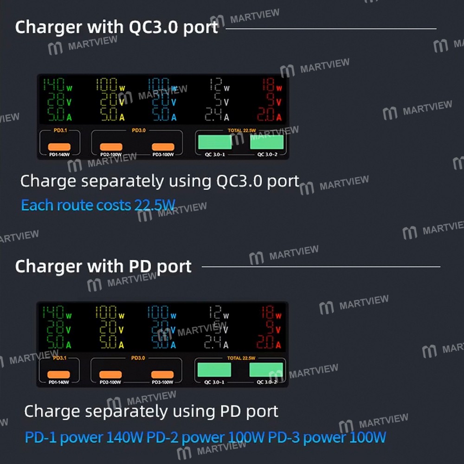Screen dimensions: 464x464
Task: Select green QC 3.0-2 port in the PD charger diagram
Action: click(266, 370)
